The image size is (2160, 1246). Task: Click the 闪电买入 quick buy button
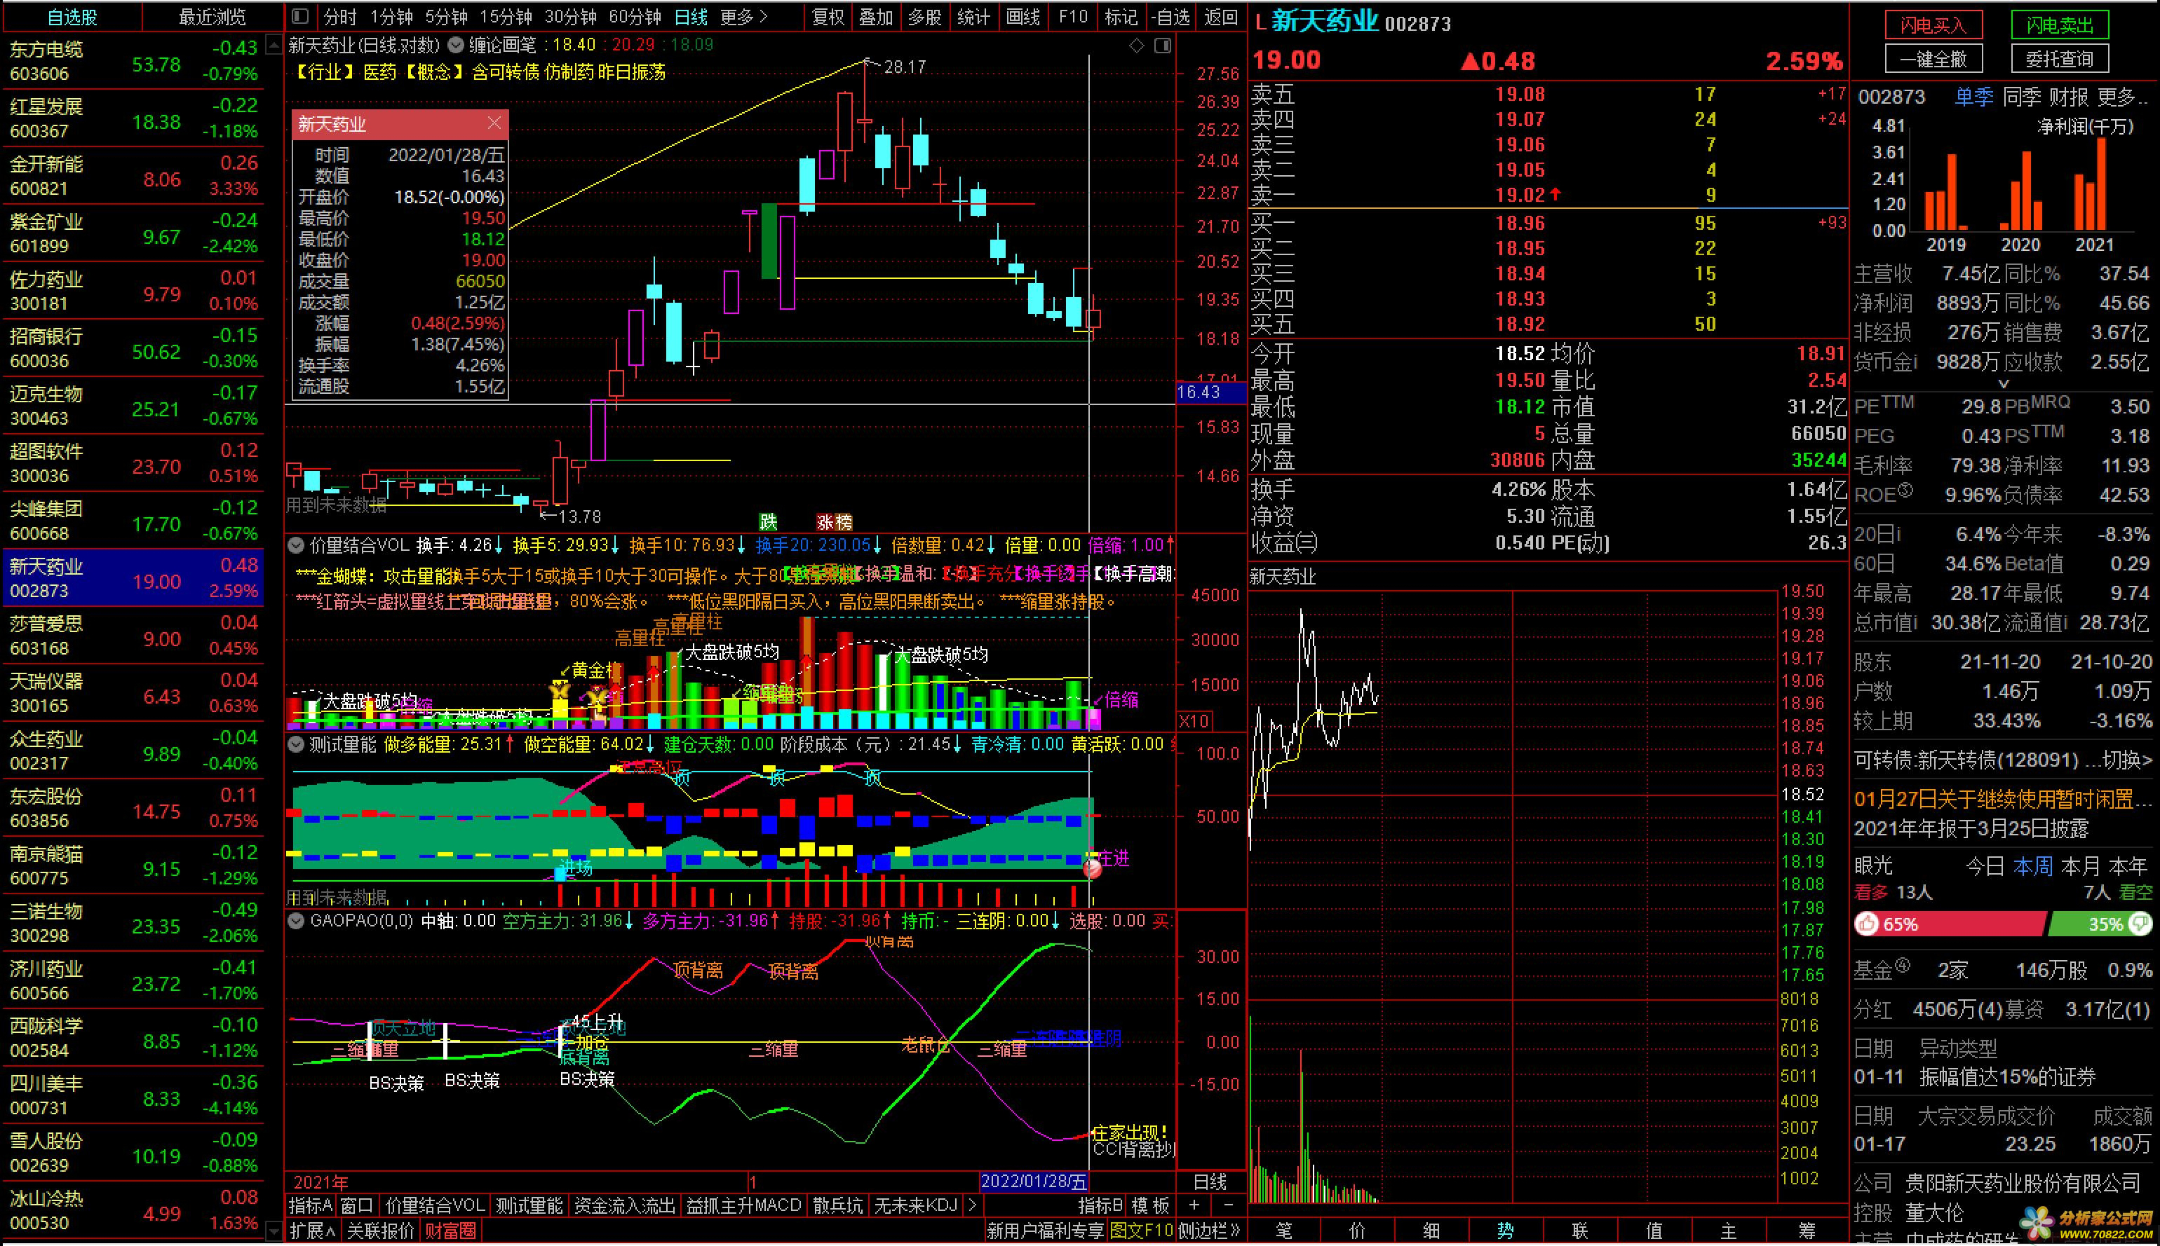pos(1933,25)
